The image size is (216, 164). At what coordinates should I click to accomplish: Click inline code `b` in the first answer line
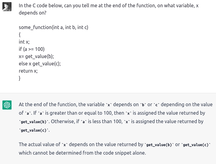click(143, 105)
